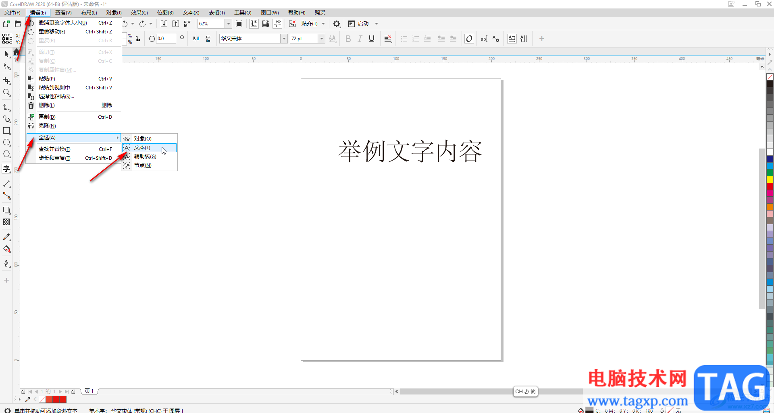
Task: Toggle Show grid
Action: 266,24
